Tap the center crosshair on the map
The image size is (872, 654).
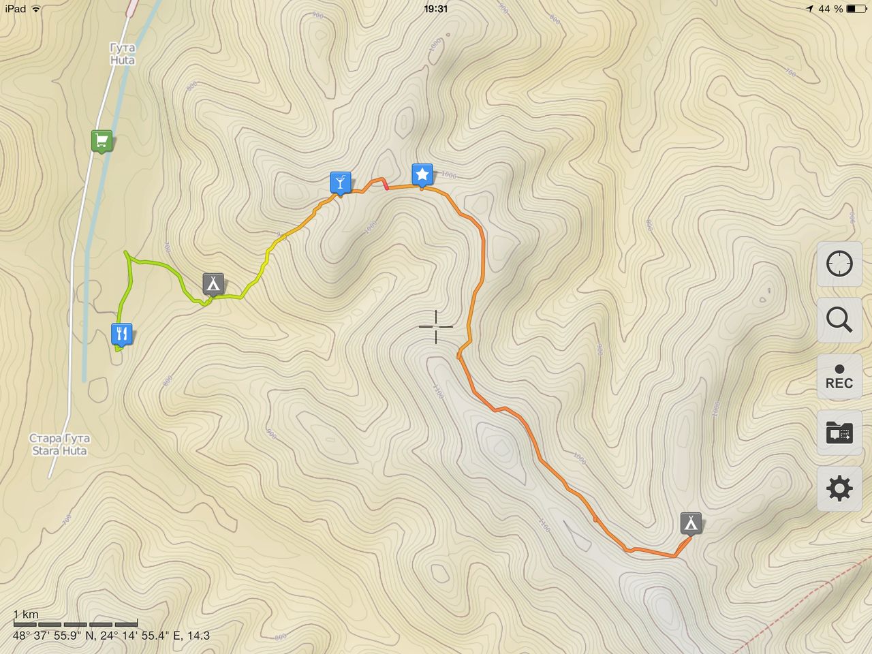(x=436, y=327)
